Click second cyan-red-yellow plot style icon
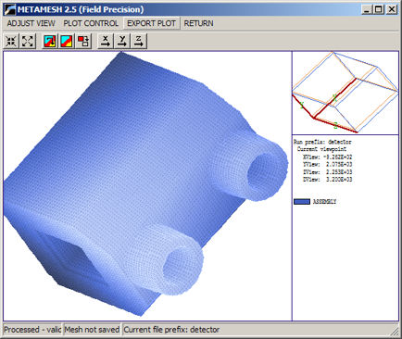 pos(67,41)
